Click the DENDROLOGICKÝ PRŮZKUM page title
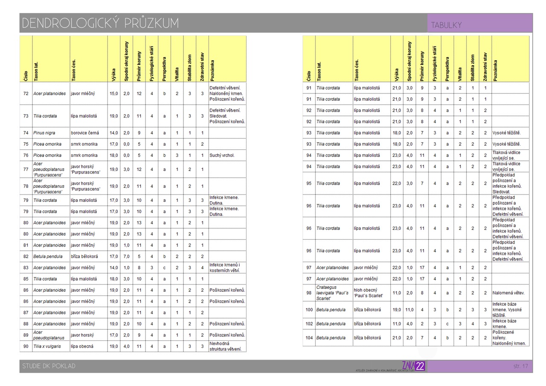 (x=100, y=23)
